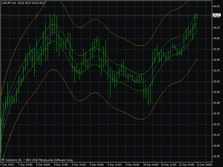Click the 7 Dec 2010 time label
This screenshot has width=223, height=167.
coord(7,165)
